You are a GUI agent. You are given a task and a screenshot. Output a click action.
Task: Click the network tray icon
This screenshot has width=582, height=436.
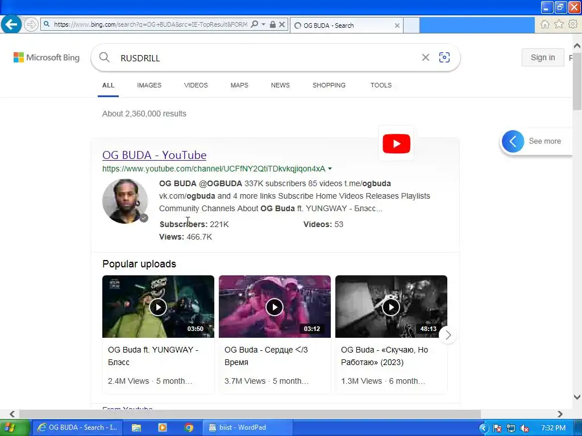tap(511, 428)
